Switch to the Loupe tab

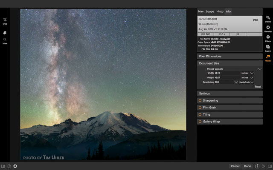tap(210, 11)
